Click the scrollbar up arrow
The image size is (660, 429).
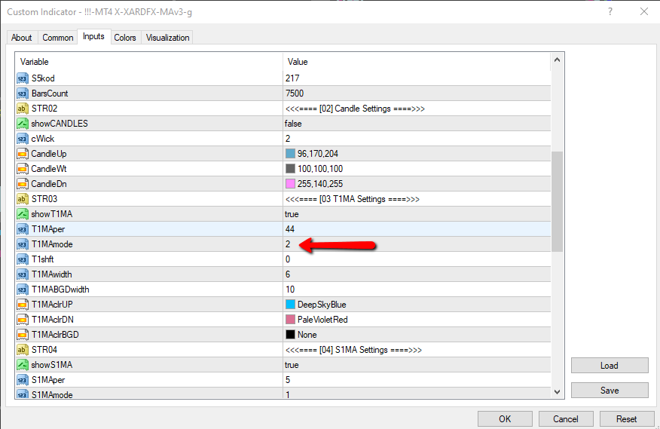[x=557, y=60]
